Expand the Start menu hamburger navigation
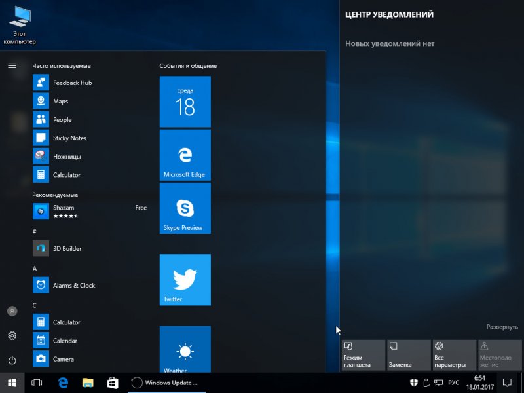The width and height of the screenshot is (524, 393). coord(12,66)
